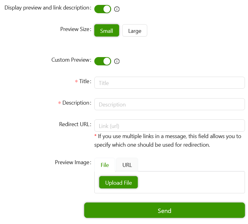This screenshot has width=248, height=224.
Task: Click the multiple links help note text
Action: [168, 141]
